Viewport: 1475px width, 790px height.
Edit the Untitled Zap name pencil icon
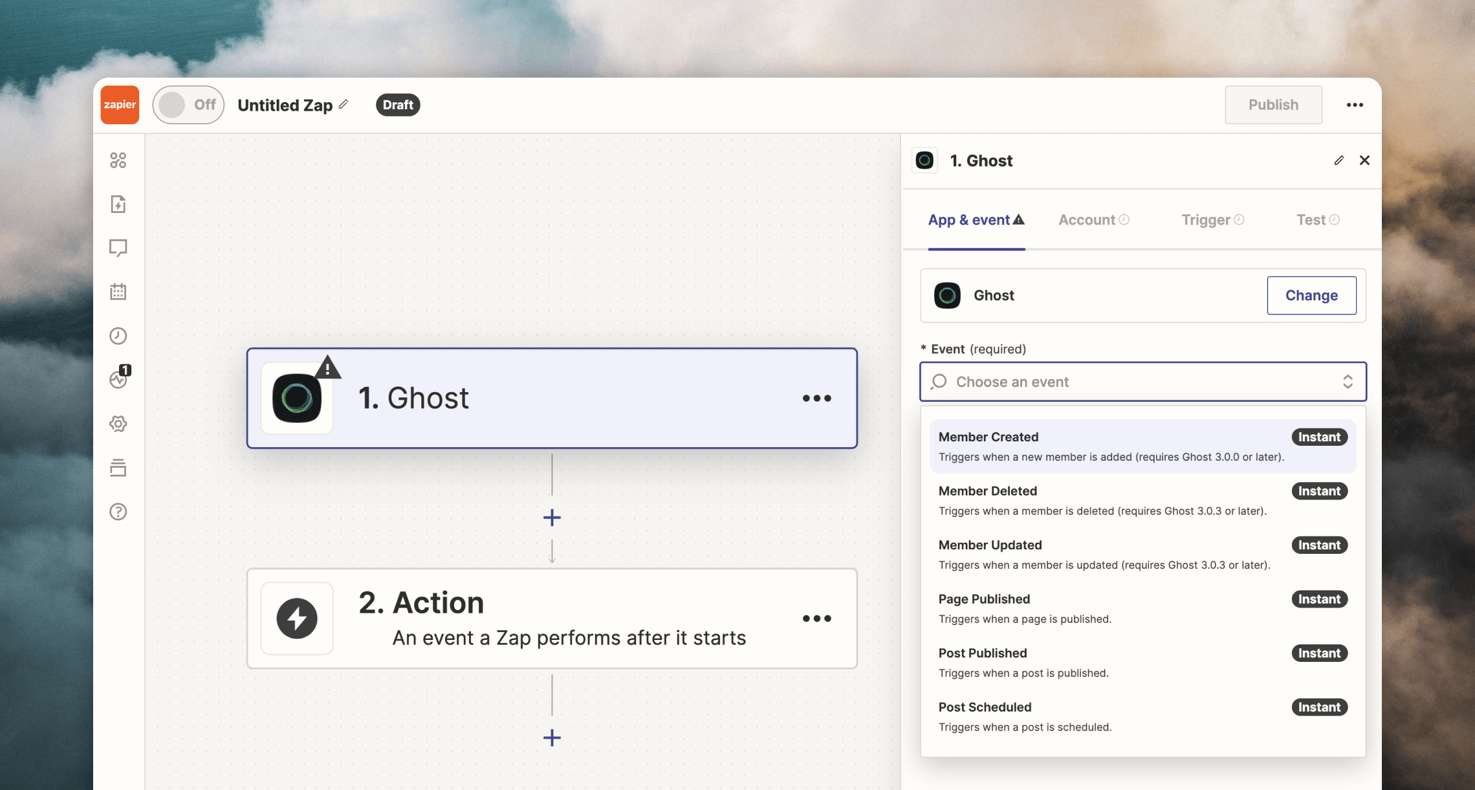pos(344,104)
